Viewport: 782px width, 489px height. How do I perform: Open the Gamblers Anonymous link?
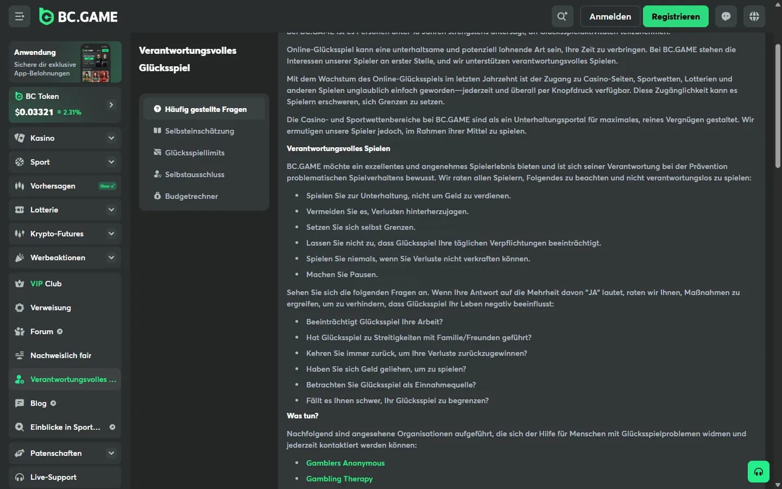click(x=345, y=463)
